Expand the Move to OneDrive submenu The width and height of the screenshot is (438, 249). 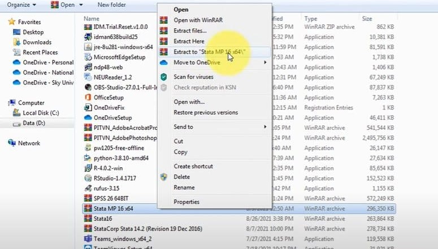tap(265, 62)
